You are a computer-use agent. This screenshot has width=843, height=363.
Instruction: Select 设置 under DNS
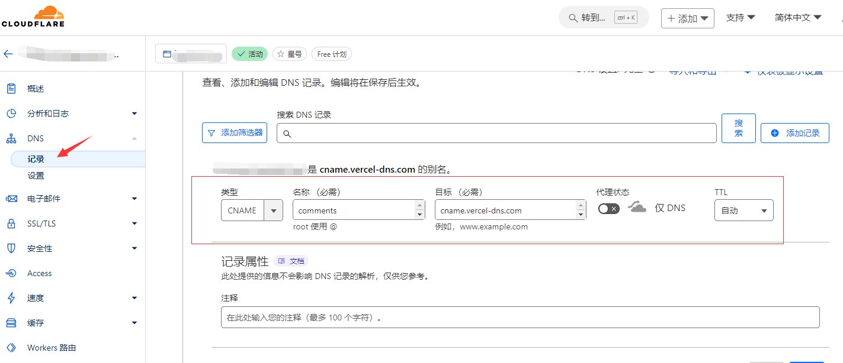36,176
